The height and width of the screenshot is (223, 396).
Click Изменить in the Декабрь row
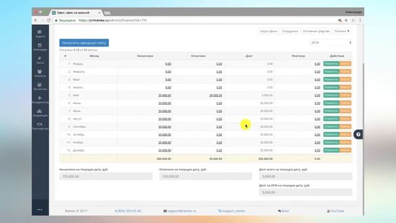click(331, 150)
